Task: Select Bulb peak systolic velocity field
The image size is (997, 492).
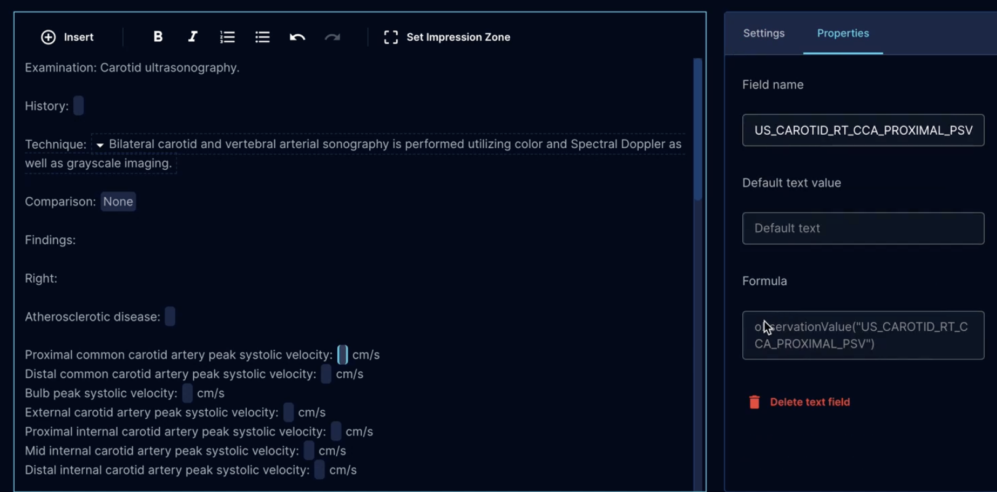Action: [x=187, y=393]
